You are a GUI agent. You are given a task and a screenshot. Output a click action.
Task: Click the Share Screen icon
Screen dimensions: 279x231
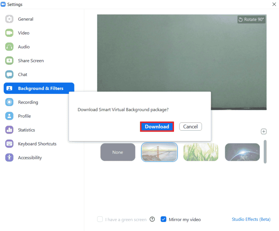click(9, 61)
